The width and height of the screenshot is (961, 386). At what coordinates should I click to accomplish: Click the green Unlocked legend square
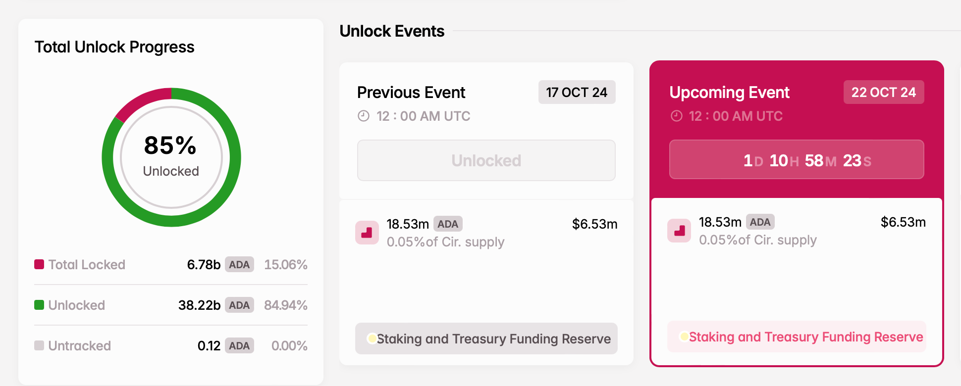(39, 305)
